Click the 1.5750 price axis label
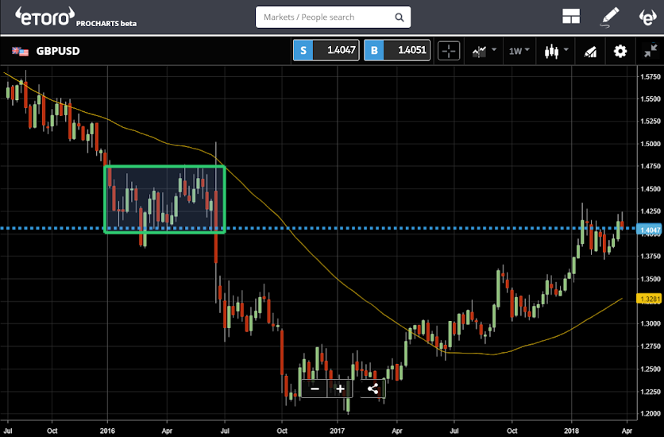Image resolution: width=664 pixels, height=437 pixels. [x=650, y=76]
